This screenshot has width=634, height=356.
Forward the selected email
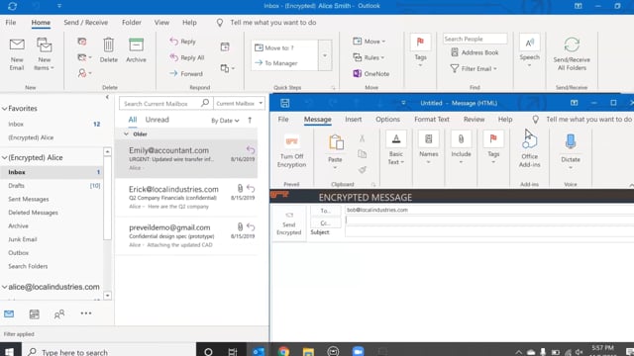(186, 73)
